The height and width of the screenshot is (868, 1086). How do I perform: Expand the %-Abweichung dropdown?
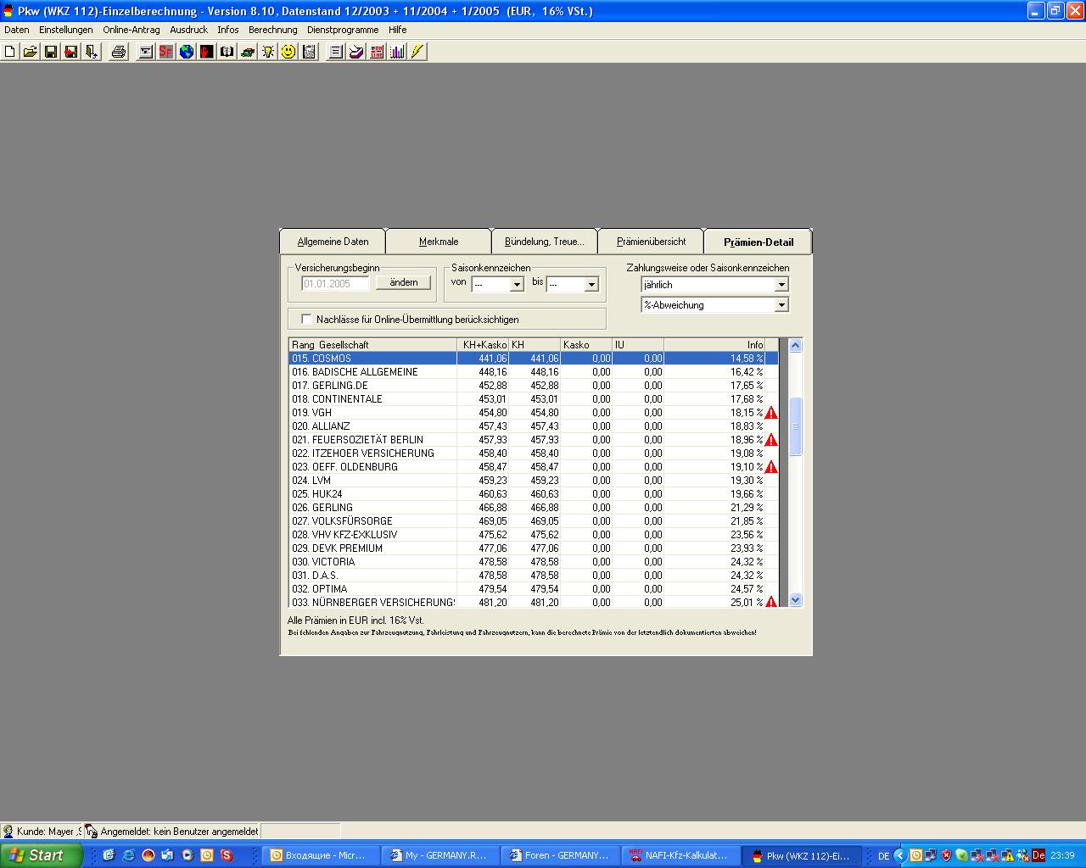[x=781, y=305]
